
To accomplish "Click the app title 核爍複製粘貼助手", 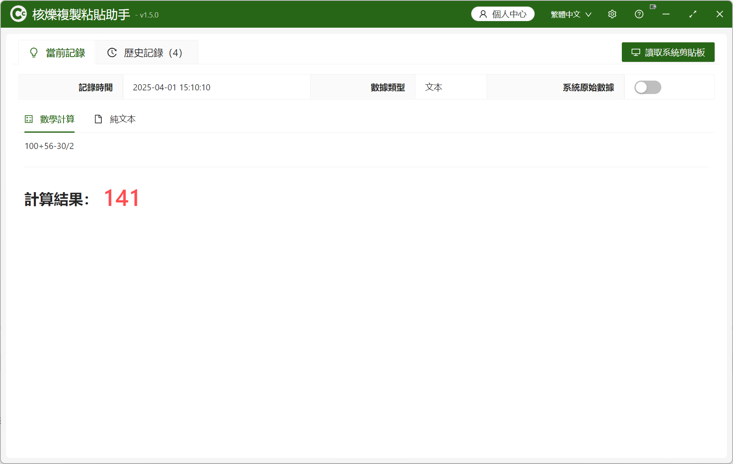I will (81, 15).
